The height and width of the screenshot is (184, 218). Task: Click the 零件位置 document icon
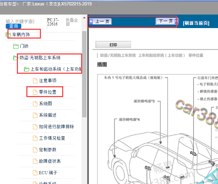(35, 92)
